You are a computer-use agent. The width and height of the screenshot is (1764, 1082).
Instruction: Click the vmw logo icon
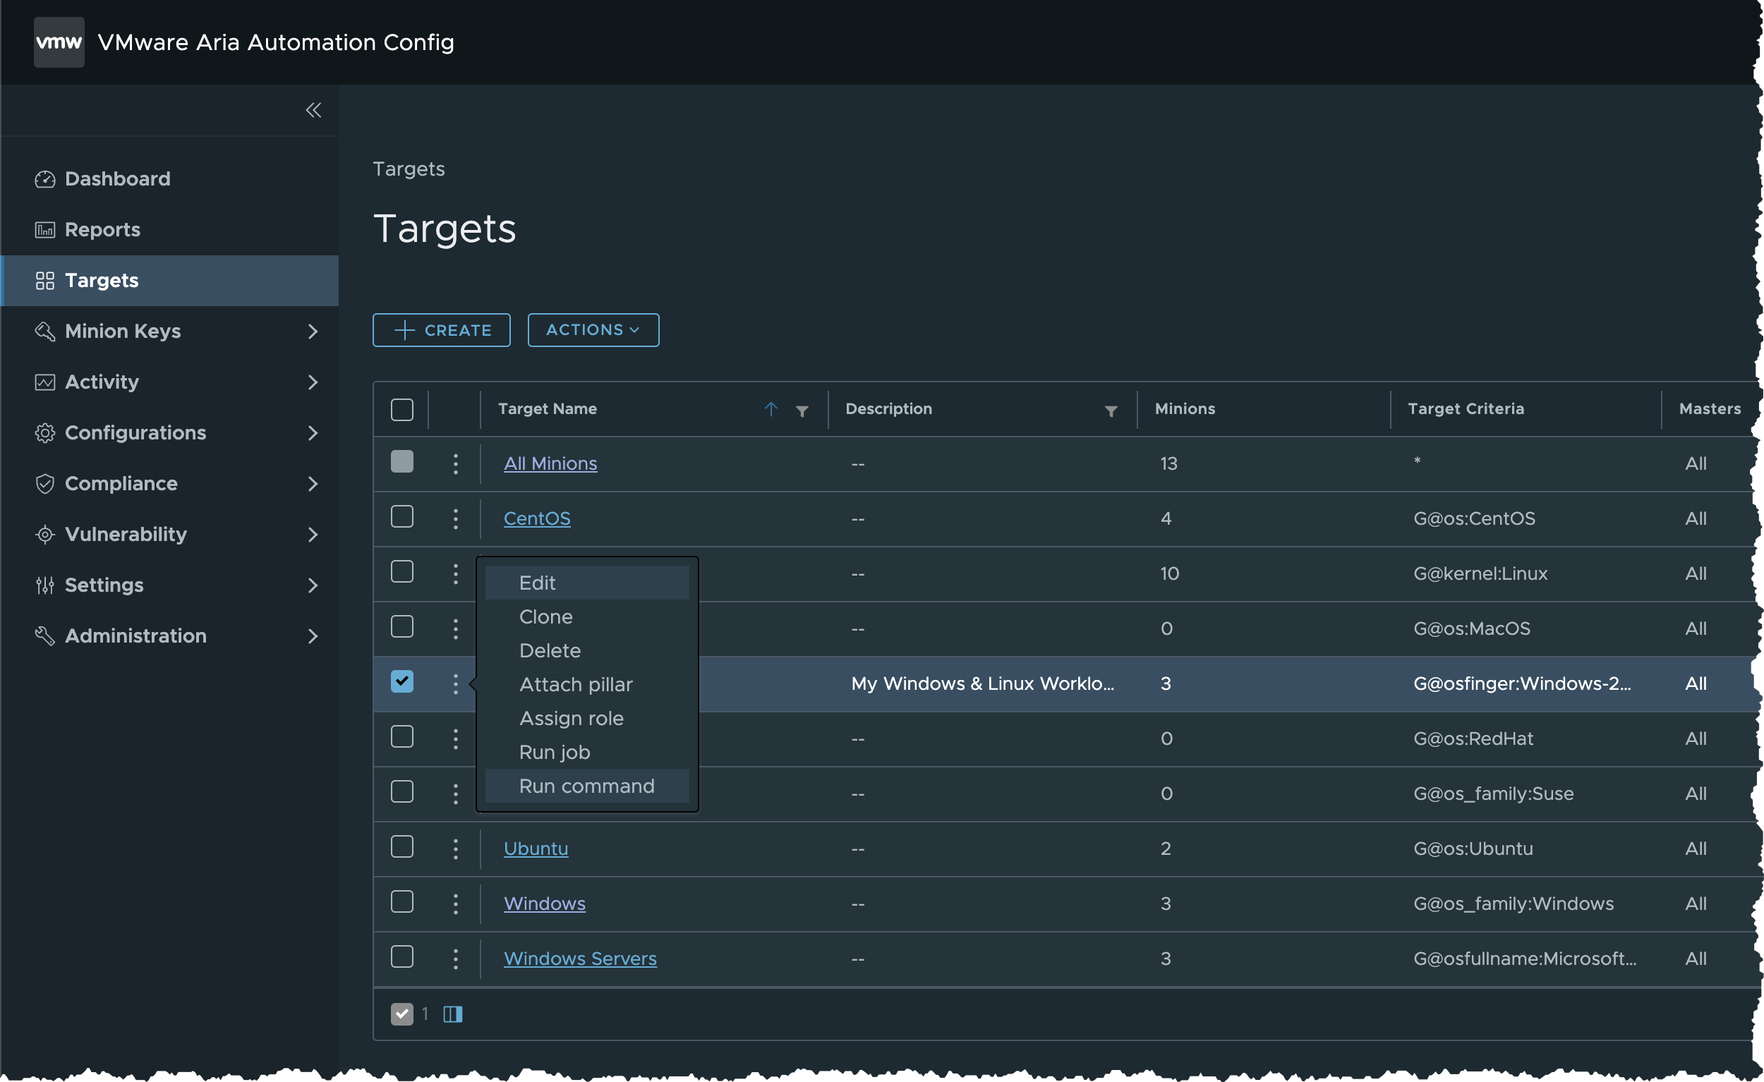tap(59, 42)
